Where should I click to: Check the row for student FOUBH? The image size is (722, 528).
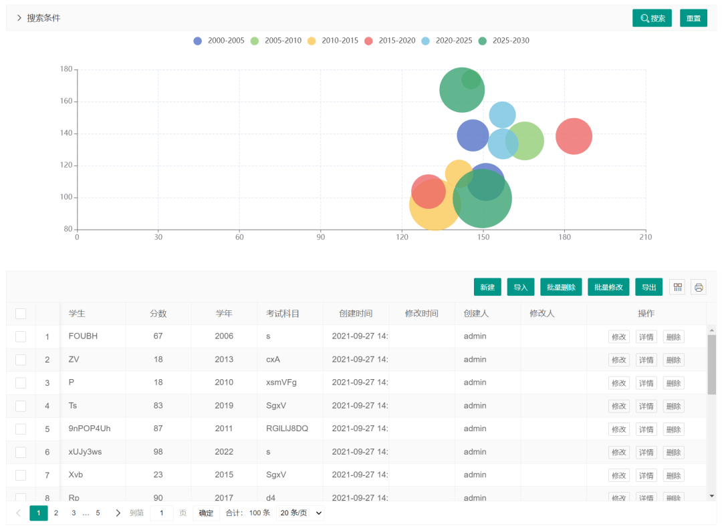(21, 336)
